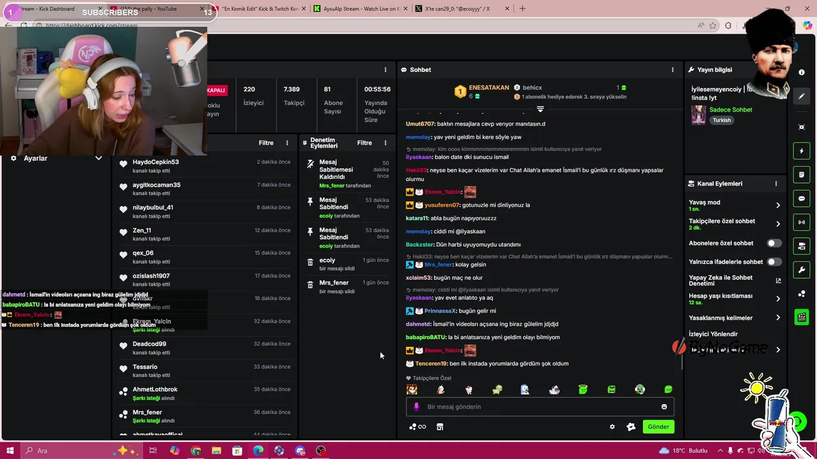Open Denetim Eylemleri three-dot menu
Image resolution: width=817 pixels, height=459 pixels.
pyautogui.click(x=385, y=143)
